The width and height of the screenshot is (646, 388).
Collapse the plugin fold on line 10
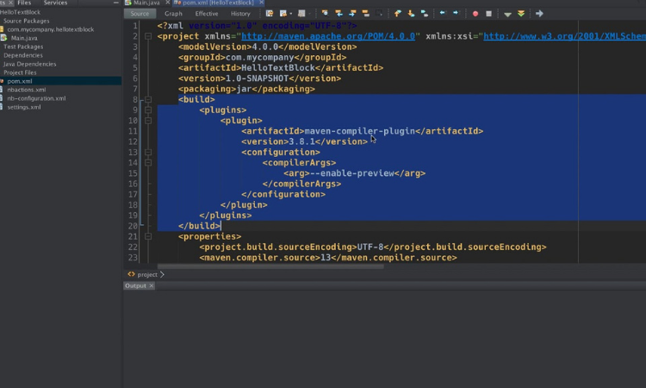coord(148,121)
